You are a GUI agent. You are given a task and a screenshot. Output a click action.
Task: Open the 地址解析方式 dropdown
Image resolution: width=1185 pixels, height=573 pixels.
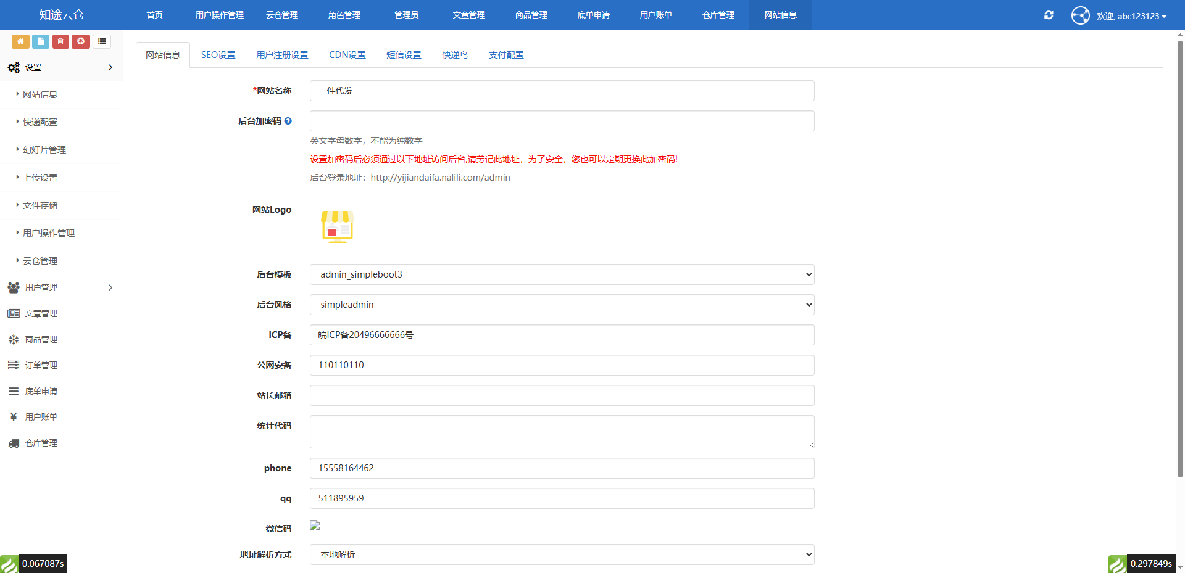pos(561,554)
